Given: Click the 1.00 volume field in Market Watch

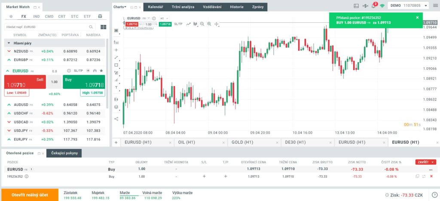Looking at the screenshot, I should [x=55, y=82].
